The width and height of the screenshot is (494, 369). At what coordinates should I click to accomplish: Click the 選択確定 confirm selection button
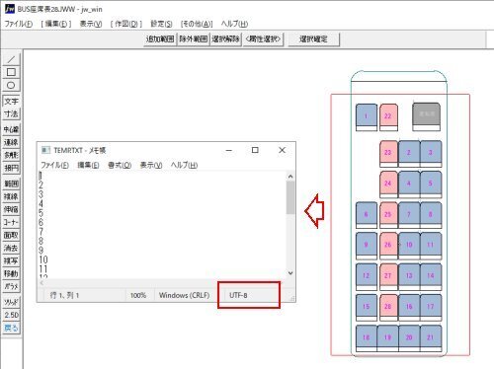[x=313, y=39]
